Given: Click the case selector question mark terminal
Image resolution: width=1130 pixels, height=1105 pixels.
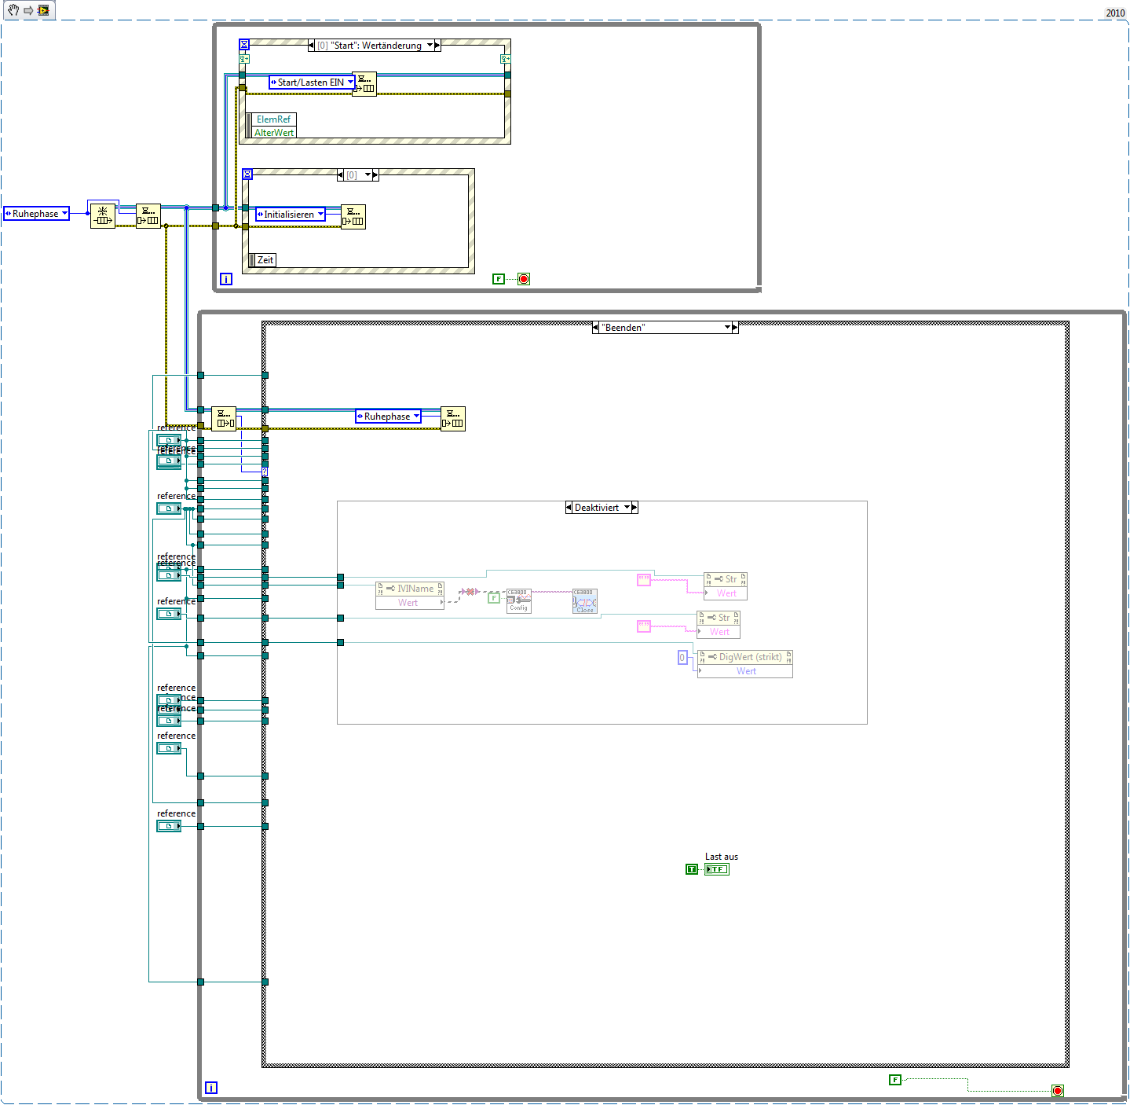Looking at the screenshot, I should (265, 472).
